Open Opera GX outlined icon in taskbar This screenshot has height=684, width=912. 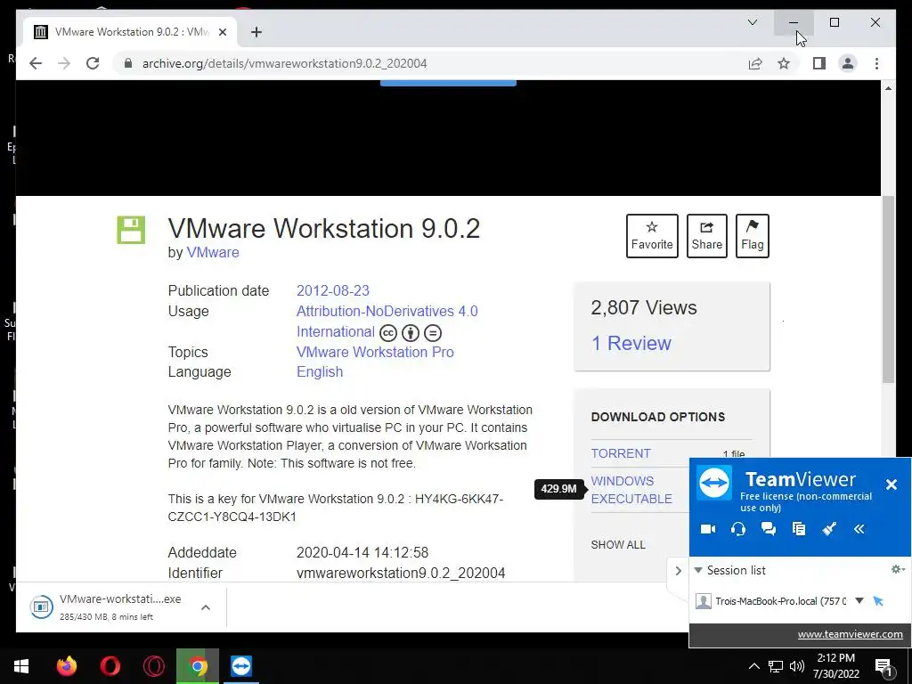153,666
